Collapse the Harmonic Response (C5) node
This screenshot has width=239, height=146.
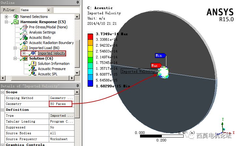click(x=6, y=22)
